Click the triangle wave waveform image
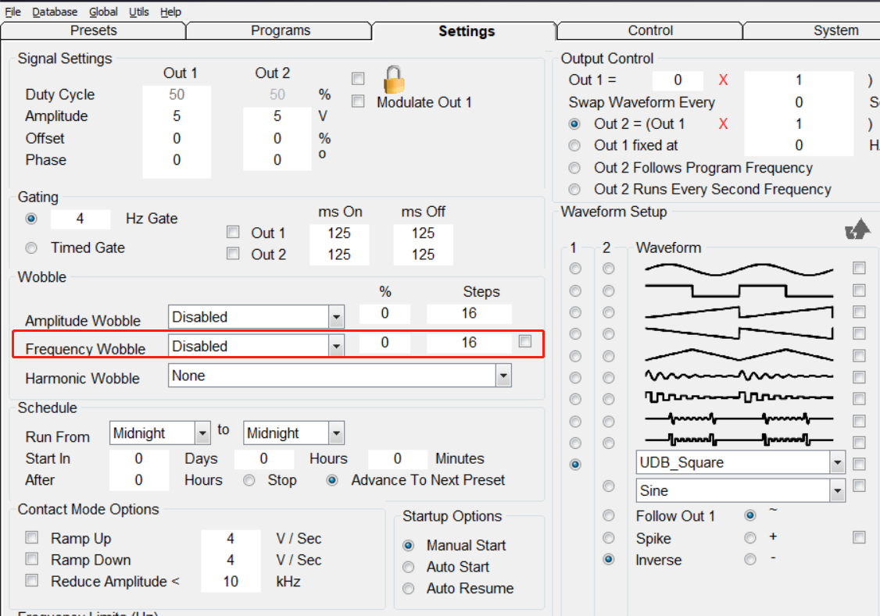880x616 pixels. coord(739,356)
